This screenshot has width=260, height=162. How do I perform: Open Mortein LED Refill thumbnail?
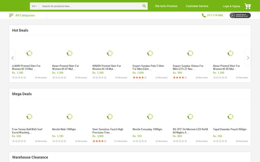(x=190, y=117)
